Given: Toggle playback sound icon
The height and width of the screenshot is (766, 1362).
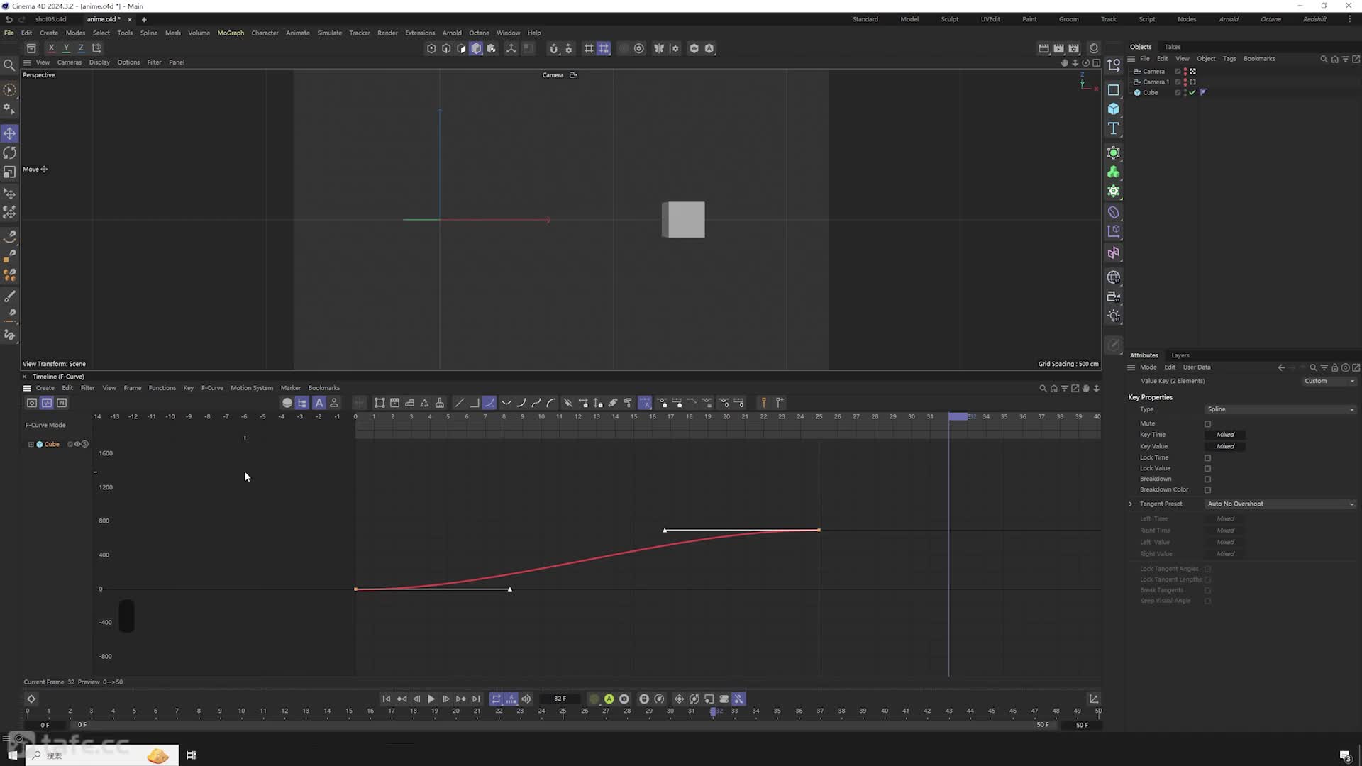Looking at the screenshot, I should point(526,699).
